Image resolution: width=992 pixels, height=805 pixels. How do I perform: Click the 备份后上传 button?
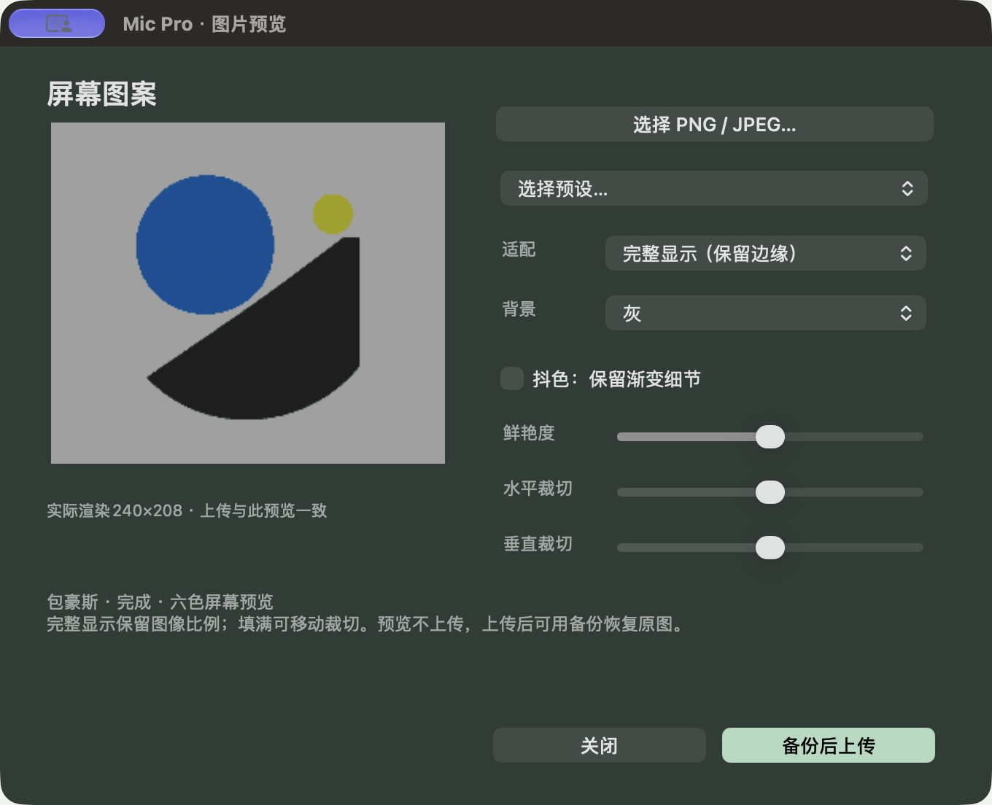[829, 745]
